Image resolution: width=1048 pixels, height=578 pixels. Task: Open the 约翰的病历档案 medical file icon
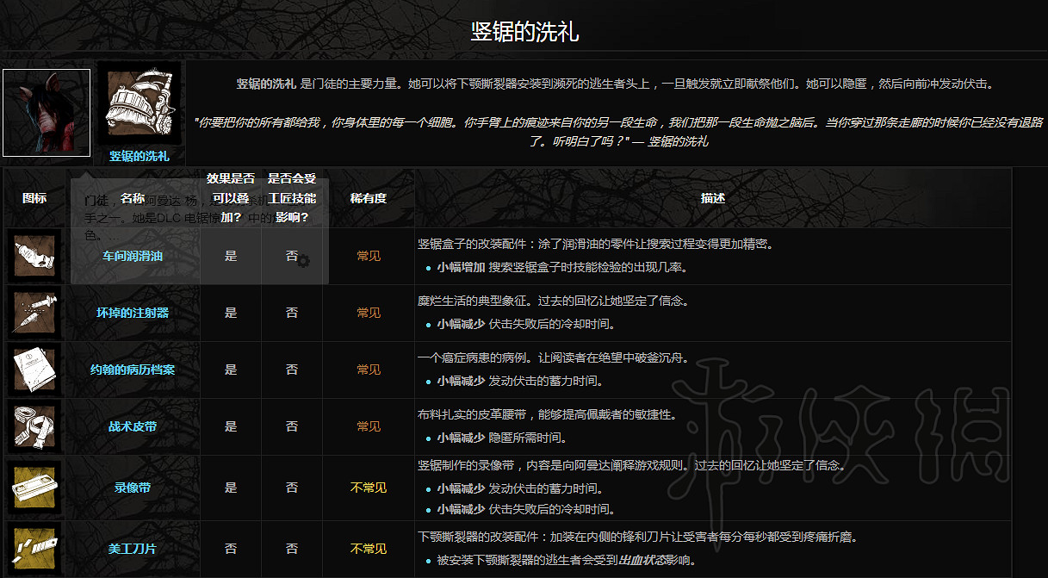point(34,370)
